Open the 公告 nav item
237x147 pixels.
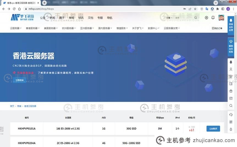point(43,18)
